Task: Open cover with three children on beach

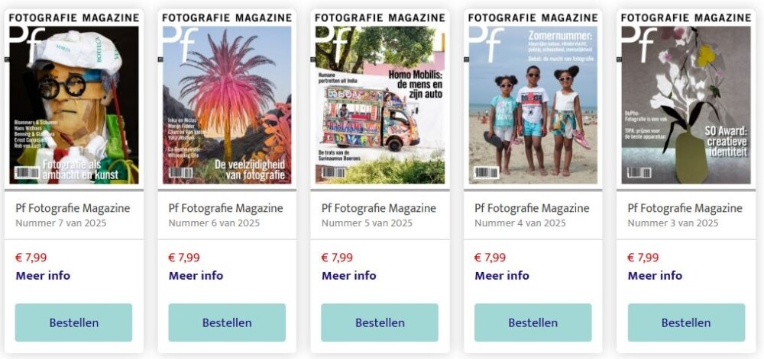Action: click(533, 98)
